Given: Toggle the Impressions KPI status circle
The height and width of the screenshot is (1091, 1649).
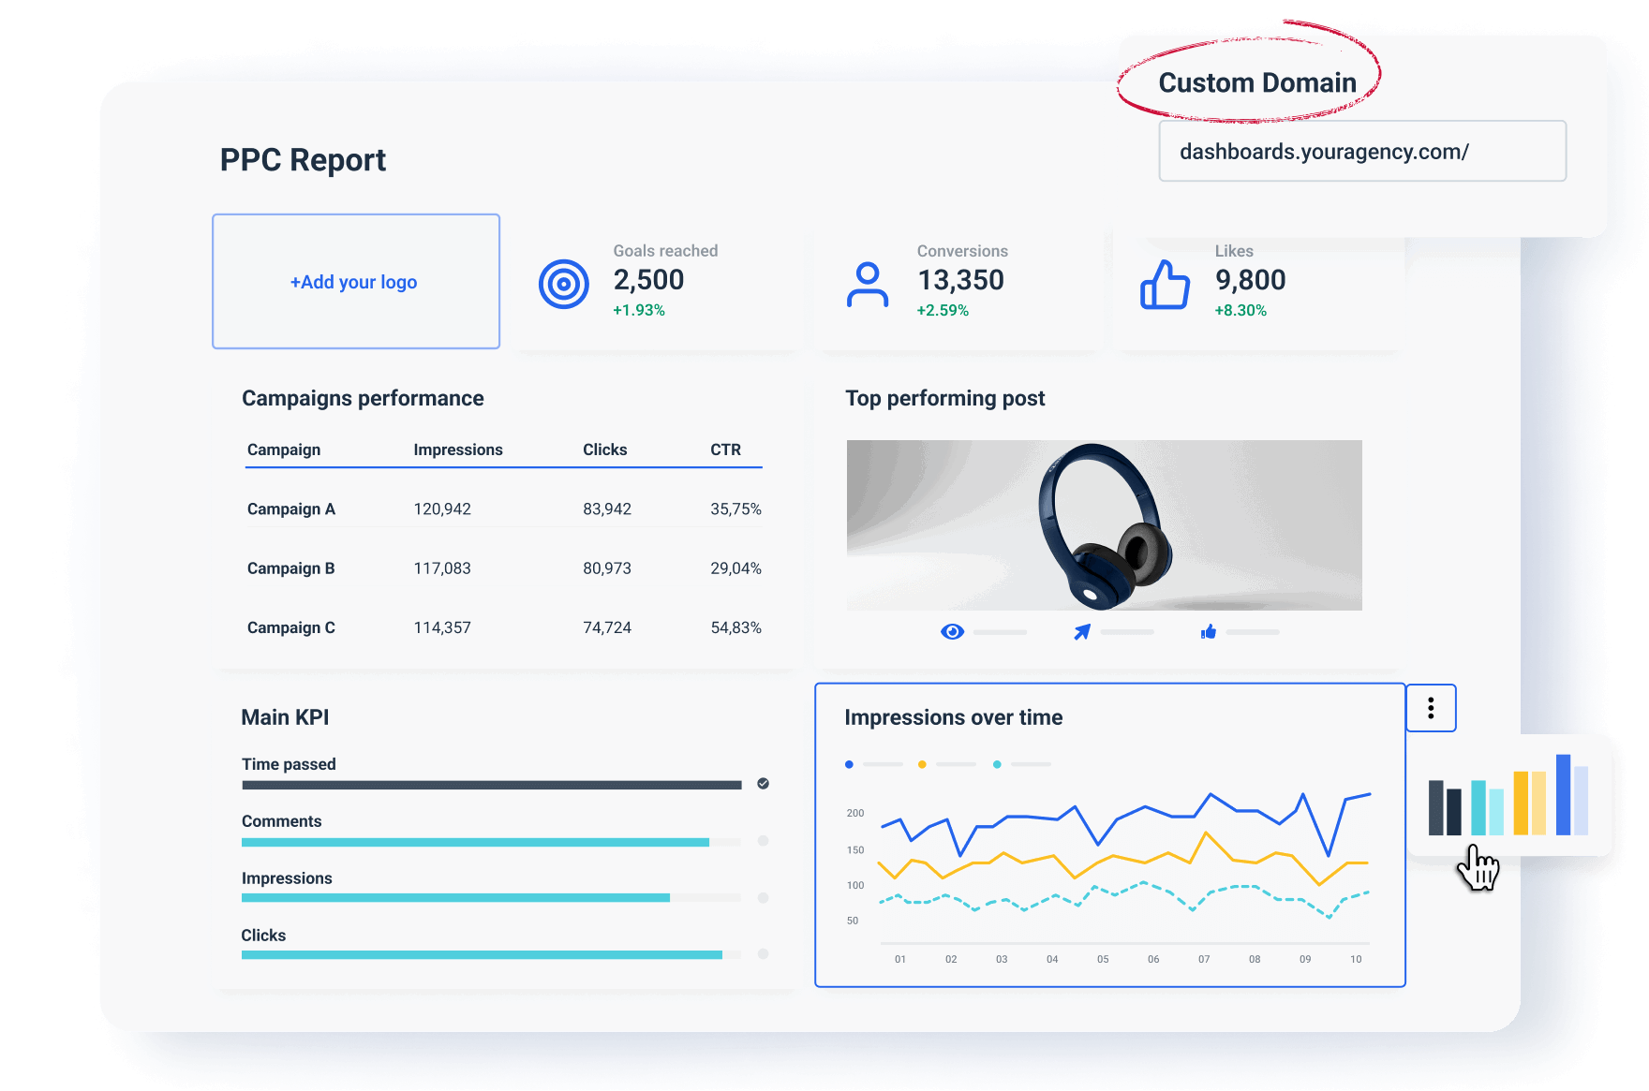Looking at the screenshot, I should [x=764, y=897].
